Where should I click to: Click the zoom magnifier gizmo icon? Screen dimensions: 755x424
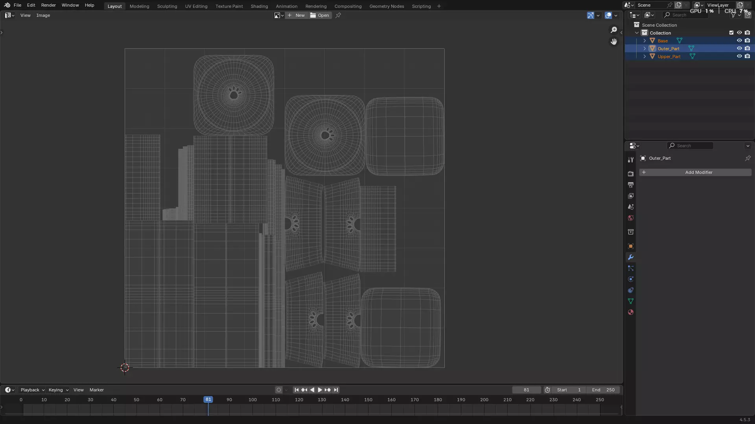click(x=614, y=30)
